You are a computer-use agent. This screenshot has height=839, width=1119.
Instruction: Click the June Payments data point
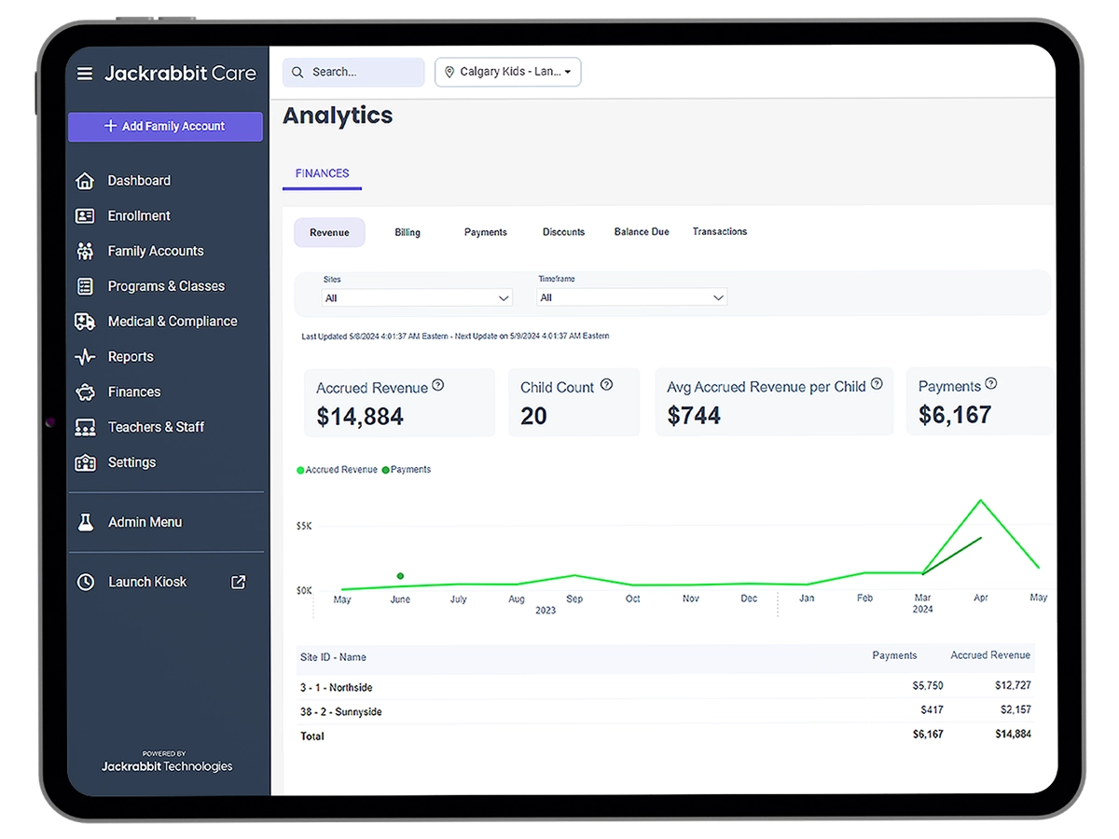400,576
